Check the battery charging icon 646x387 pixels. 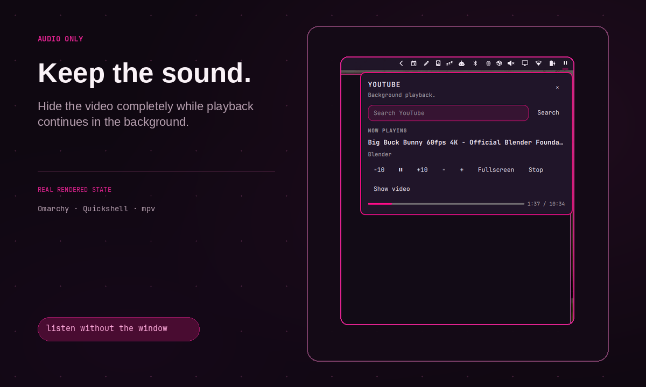(552, 63)
